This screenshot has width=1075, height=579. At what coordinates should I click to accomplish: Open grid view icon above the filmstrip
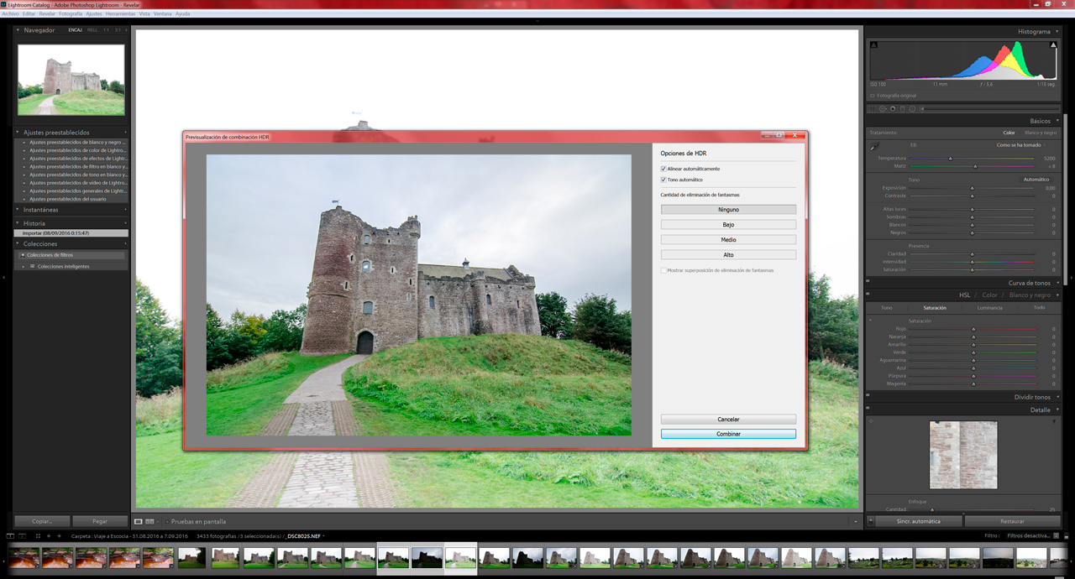[38, 535]
